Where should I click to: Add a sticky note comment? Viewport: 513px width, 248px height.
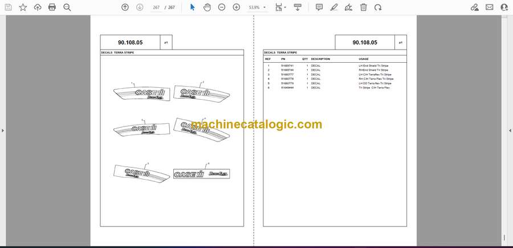point(319,7)
